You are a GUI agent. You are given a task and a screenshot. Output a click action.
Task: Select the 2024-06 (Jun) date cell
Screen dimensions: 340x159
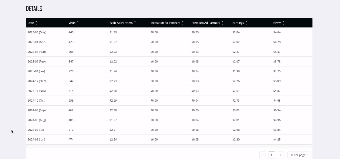coord(36,140)
